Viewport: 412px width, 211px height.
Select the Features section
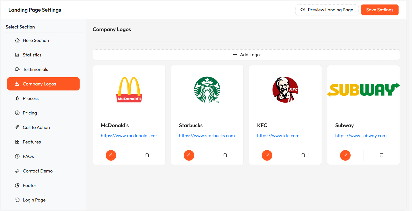(43, 142)
